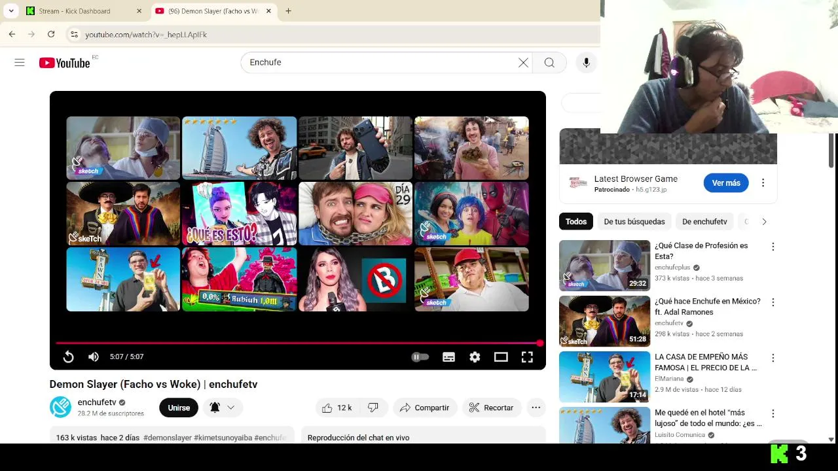Open a new browser tab
Image resolution: width=838 pixels, height=471 pixels.
click(288, 11)
